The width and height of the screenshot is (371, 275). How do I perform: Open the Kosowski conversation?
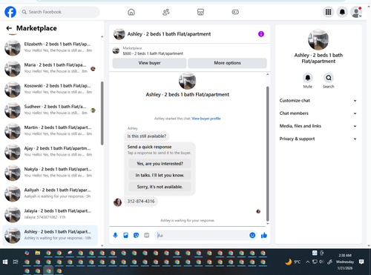(x=50, y=89)
